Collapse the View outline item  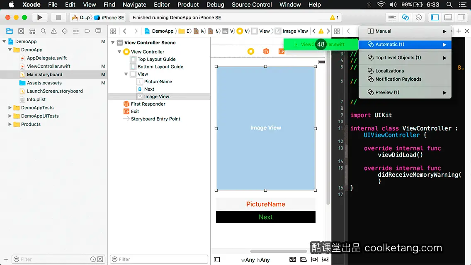coord(126,74)
